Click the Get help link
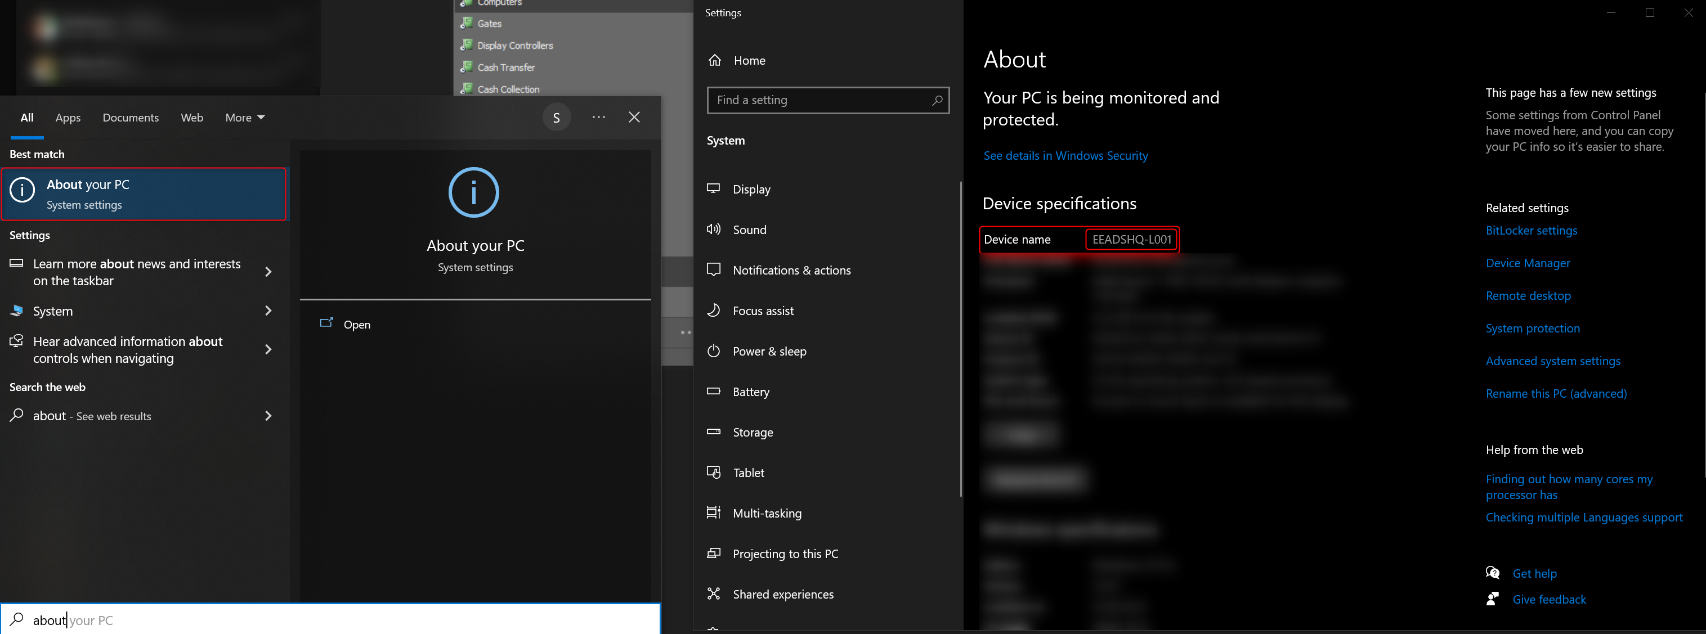Screen dimensions: 1706x634 click(1534, 573)
